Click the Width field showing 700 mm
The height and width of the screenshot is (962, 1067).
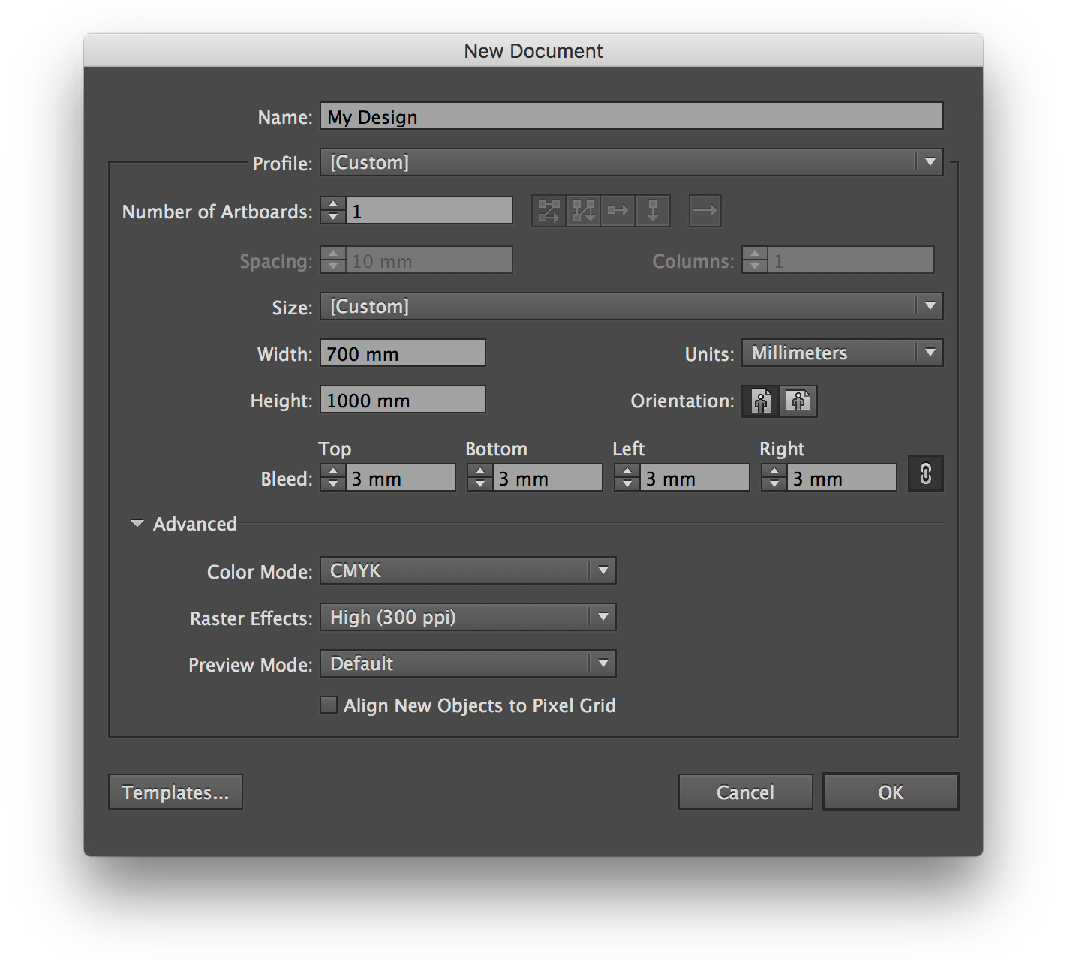[x=403, y=353]
